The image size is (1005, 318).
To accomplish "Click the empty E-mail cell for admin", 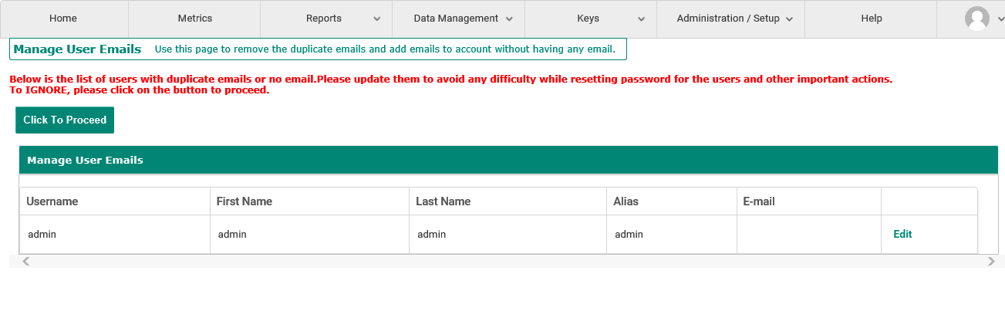I will [x=809, y=234].
